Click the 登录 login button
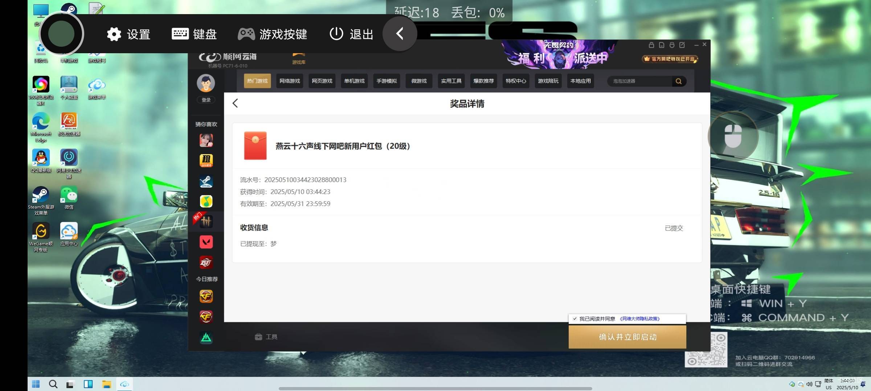The height and width of the screenshot is (391, 871). coord(206,100)
